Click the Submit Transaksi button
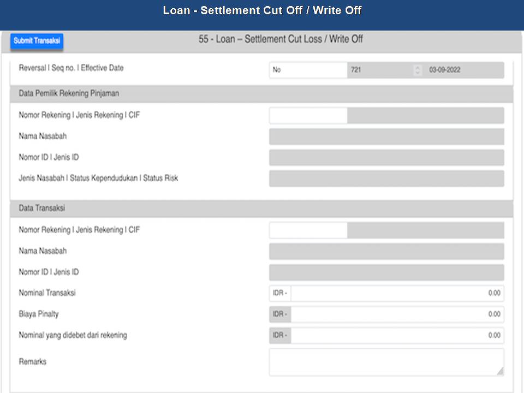The image size is (524, 393). [x=37, y=41]
